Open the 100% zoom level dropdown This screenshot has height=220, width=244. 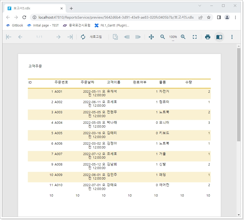[173, 37]
